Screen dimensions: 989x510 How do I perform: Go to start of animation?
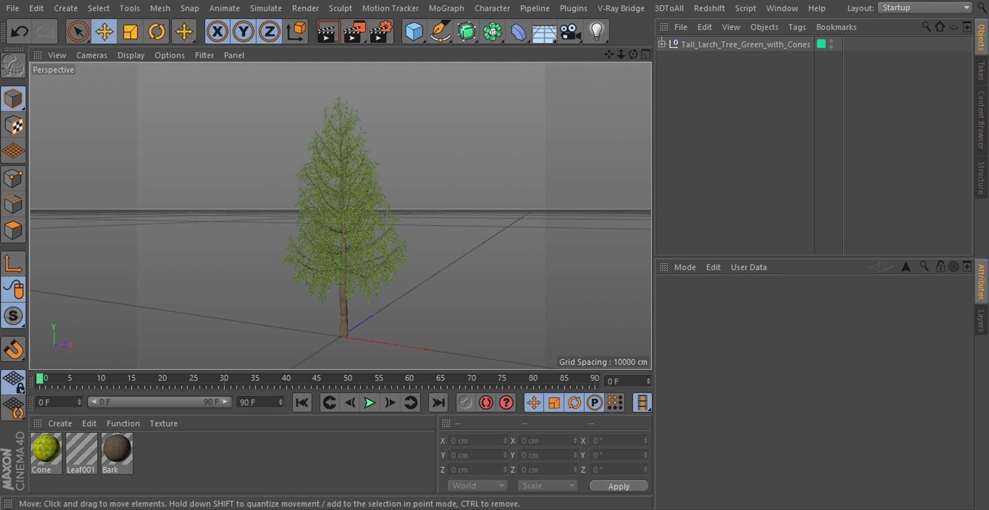pyautogui.click(x=302, y=402)
